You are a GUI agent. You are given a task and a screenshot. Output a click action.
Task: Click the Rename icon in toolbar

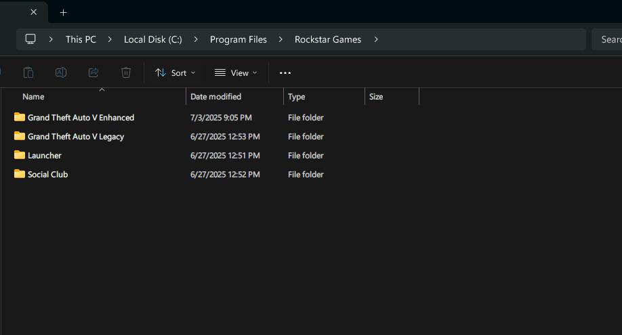click(x=61, y=72)
